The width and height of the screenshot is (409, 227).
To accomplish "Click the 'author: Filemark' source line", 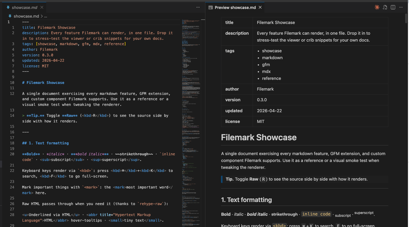I will (x=40, y=49).
